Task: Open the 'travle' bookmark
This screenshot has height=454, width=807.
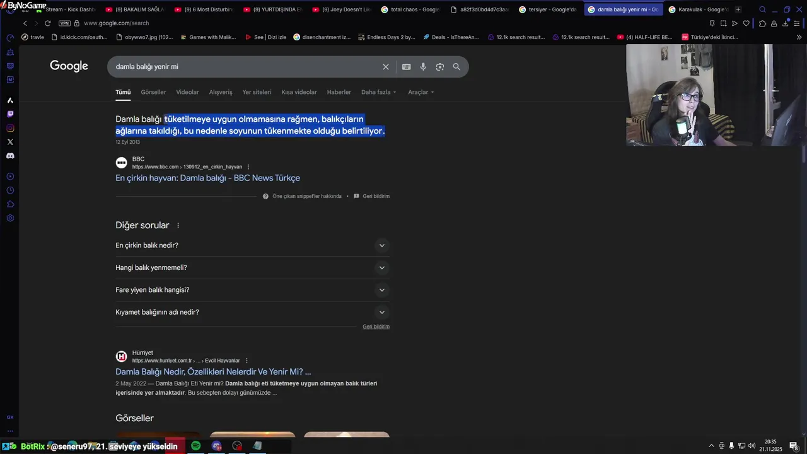Action: coord(33,37)
